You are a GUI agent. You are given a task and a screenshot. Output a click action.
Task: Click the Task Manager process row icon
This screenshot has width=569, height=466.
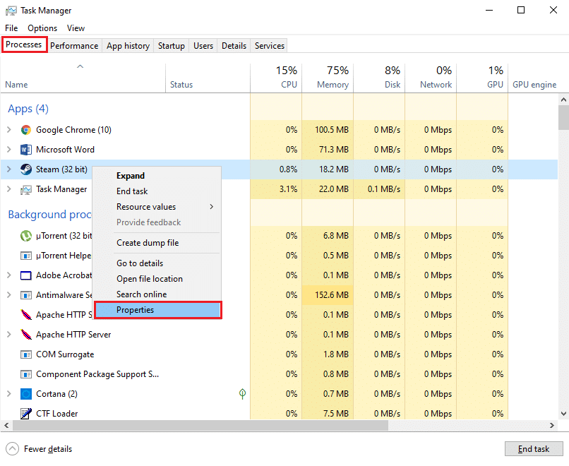tap(26, 189)
